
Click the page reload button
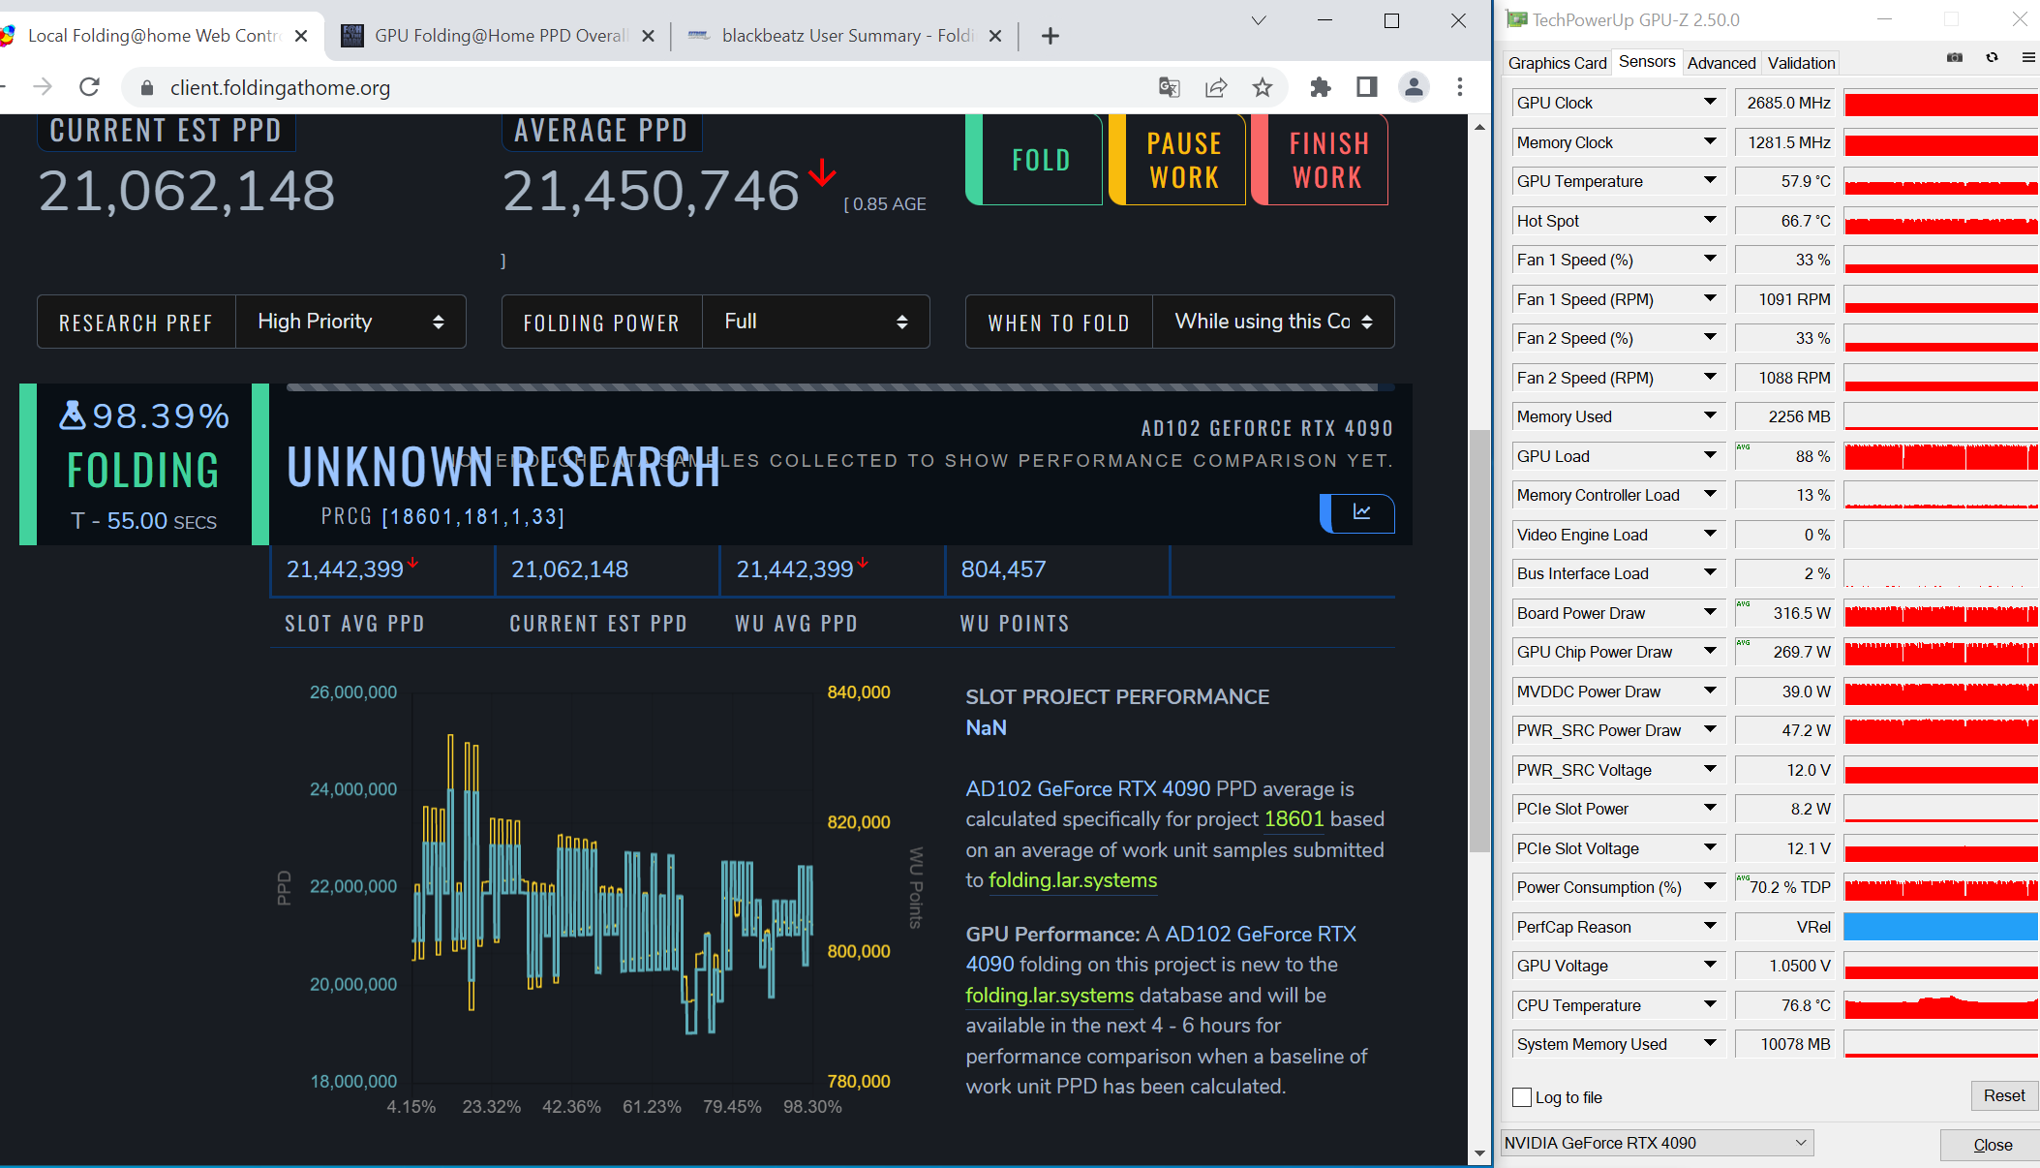click(x=89, y=87)
